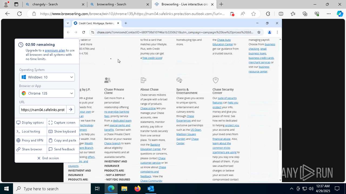Click Chase page vertical scrollbar thumb
The width and height of the screenshot is (346, 194).
(x=280, y=139)
